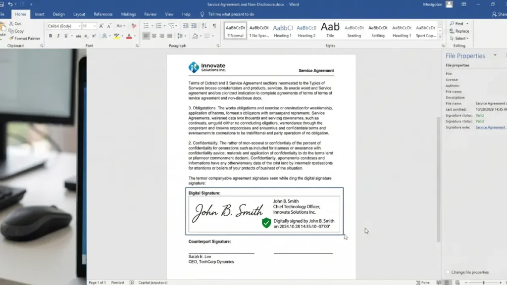Switch to Web Layout view icon

click(x=457, y=282)
